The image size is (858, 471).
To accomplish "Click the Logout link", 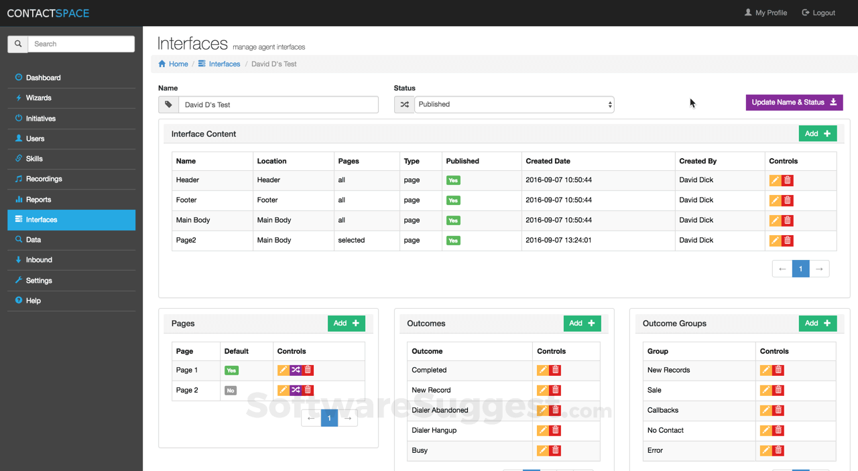I will 818,13.
